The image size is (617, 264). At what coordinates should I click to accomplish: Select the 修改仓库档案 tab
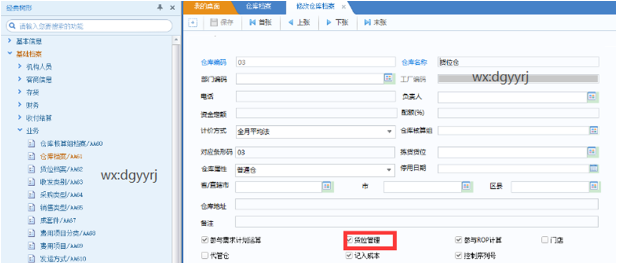click(x=316, y=7)
